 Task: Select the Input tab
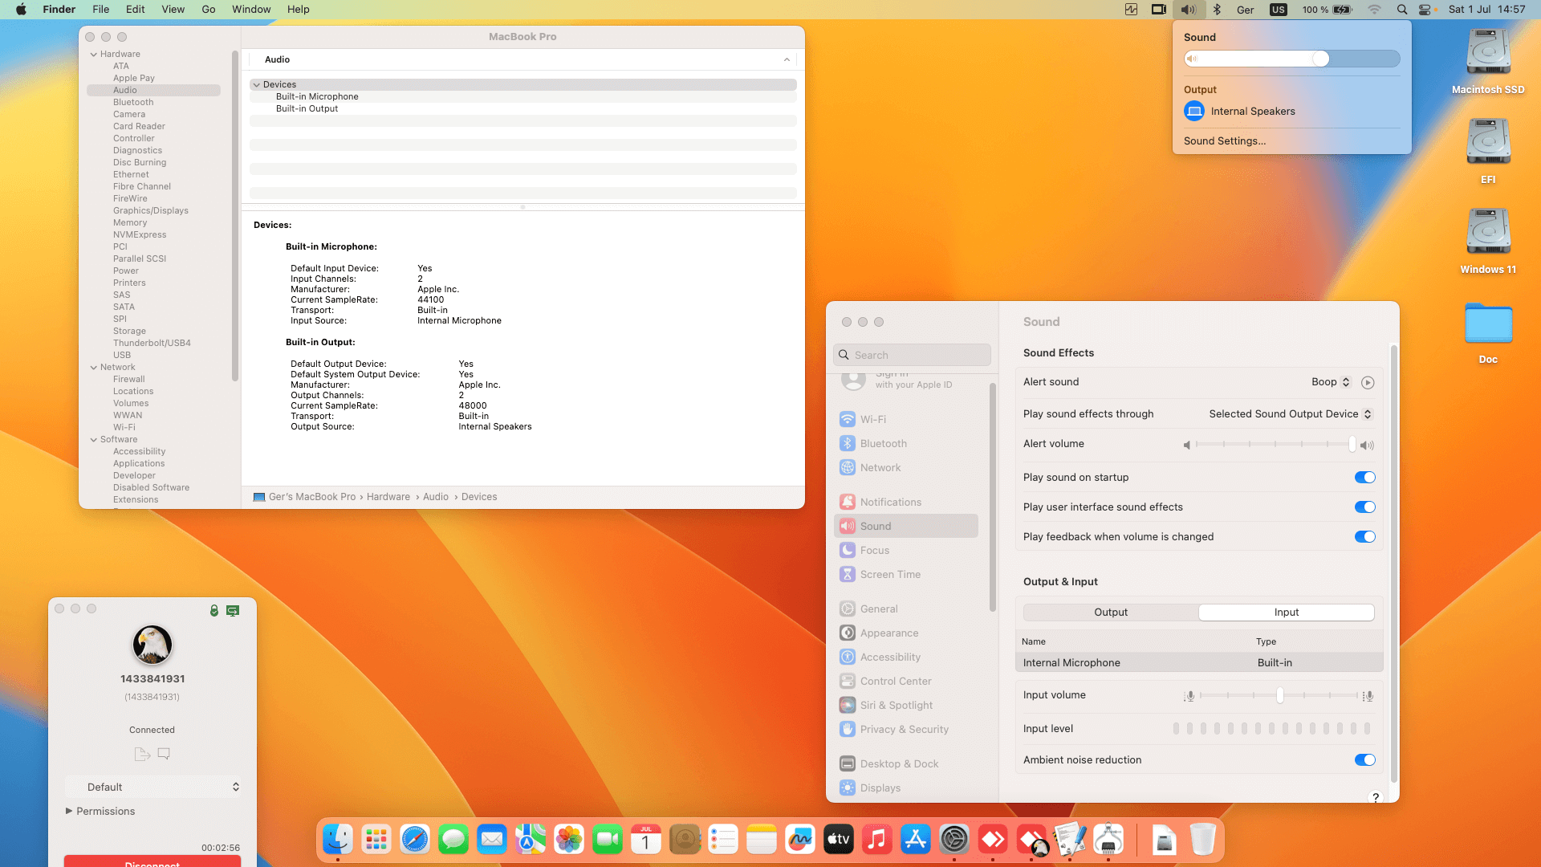1287,613
